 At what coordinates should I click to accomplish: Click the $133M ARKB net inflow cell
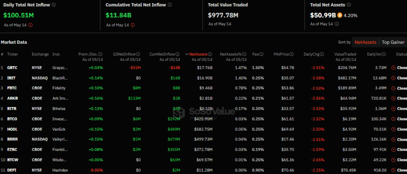pyautogui.click(x=134, y=98)
